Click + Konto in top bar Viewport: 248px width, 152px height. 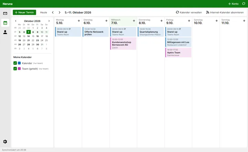pos(233,4)
